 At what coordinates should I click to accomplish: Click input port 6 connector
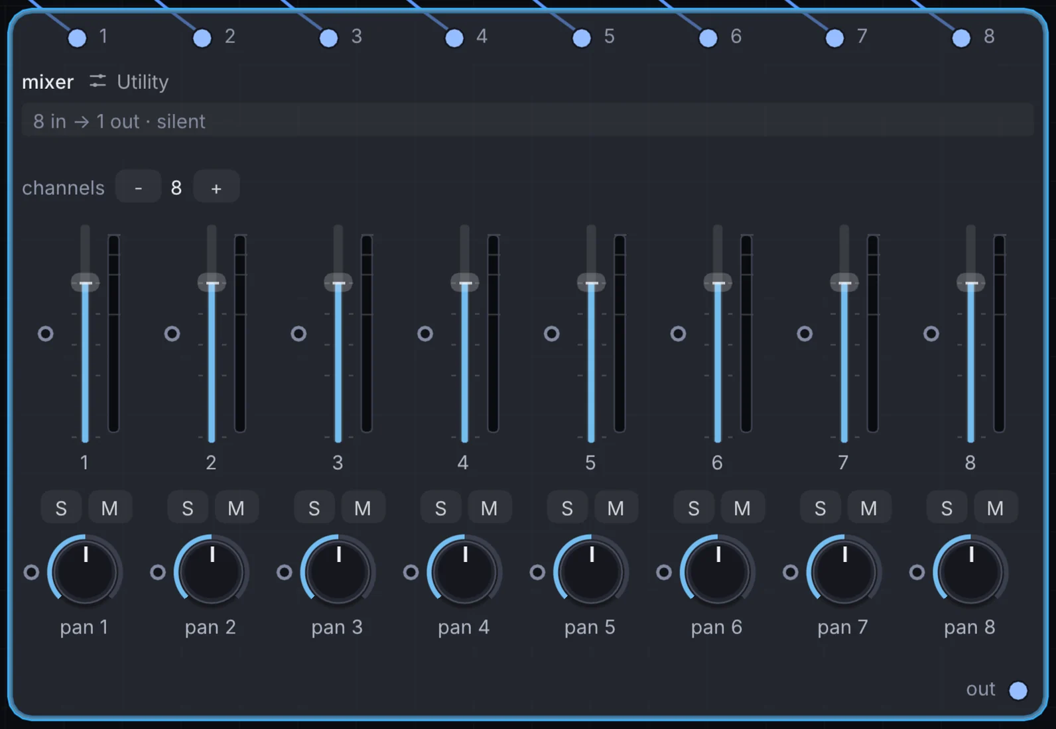pos(708,38)
